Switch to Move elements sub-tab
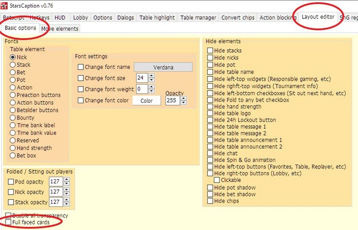 pyautogui.click(x=60, y=29)
